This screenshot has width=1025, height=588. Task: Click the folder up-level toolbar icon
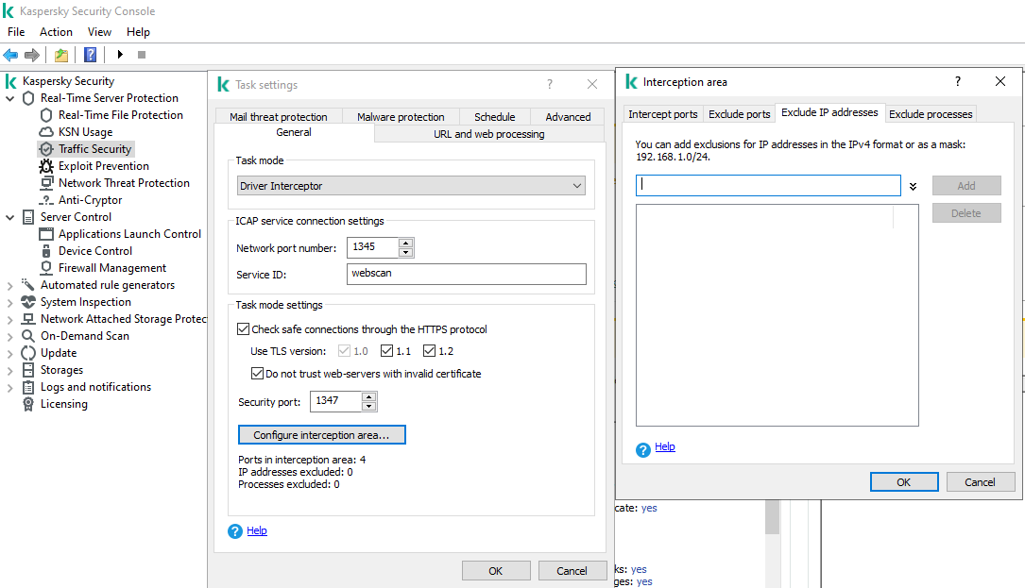(x=61, y=55)
